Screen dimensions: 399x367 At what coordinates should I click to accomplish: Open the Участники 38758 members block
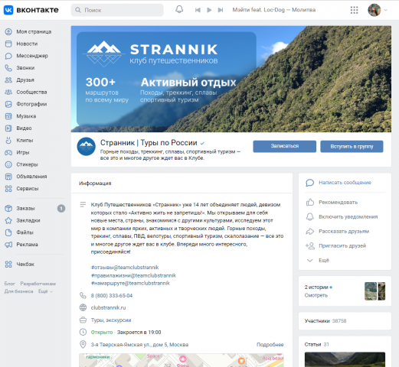click(345, 321)
